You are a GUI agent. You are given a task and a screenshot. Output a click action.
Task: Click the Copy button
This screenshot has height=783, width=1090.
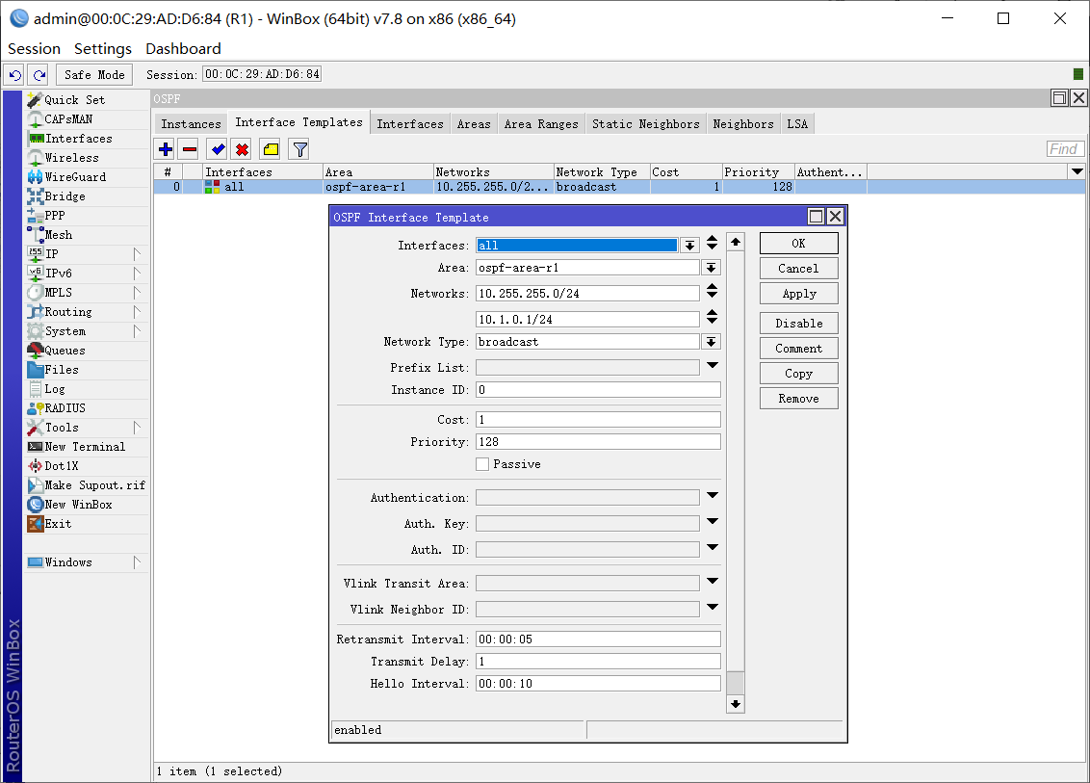(799, 374)
